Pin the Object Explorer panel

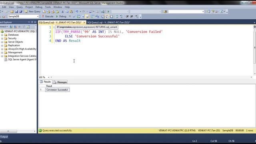pos(32,22)
